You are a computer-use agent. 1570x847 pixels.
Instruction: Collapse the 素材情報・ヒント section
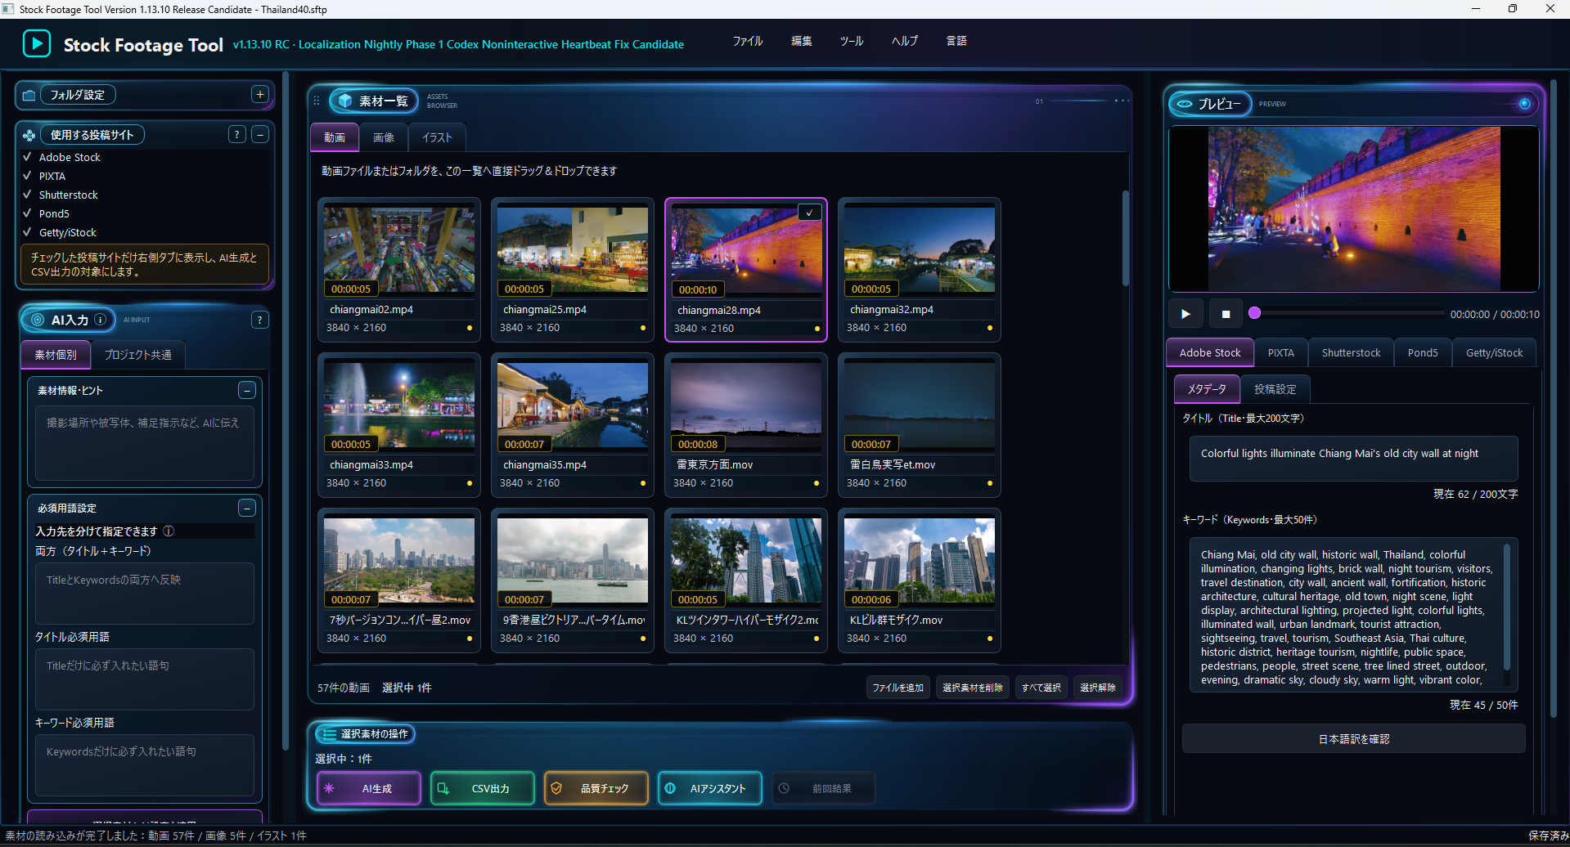pyautogui.click(x=247, y=390)
